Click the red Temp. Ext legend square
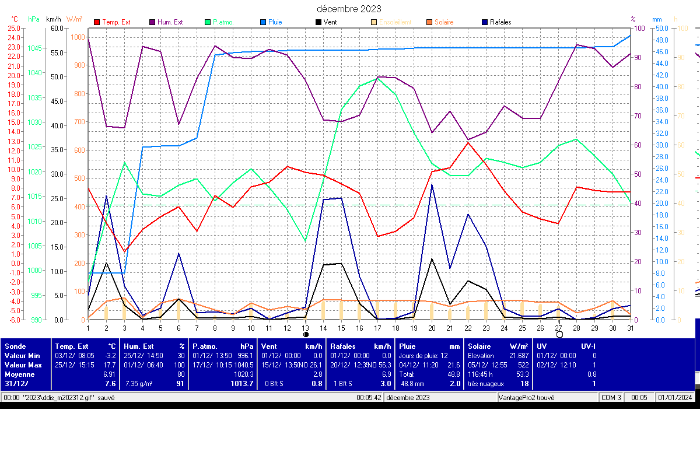700x459 pixels. (x=97, y=22)
